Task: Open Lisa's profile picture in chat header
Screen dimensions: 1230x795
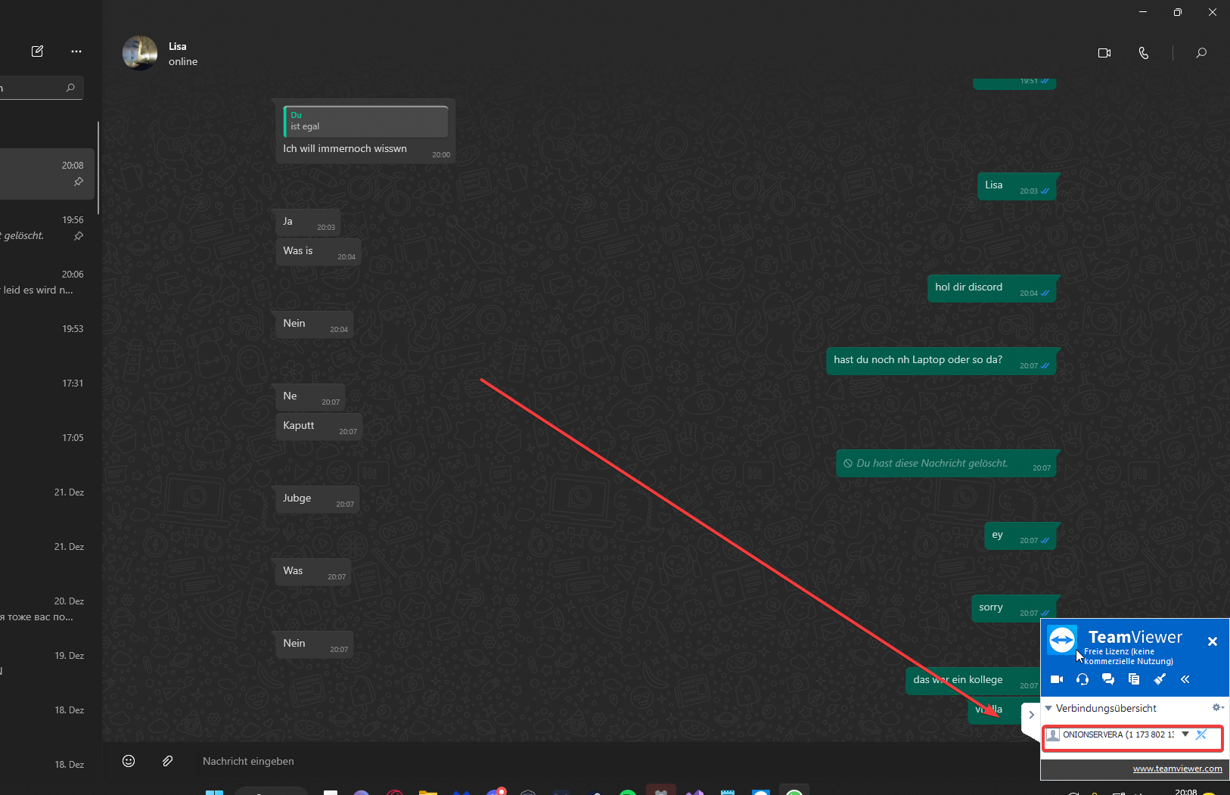Action: pyautogui.click(x=140, y=53)
